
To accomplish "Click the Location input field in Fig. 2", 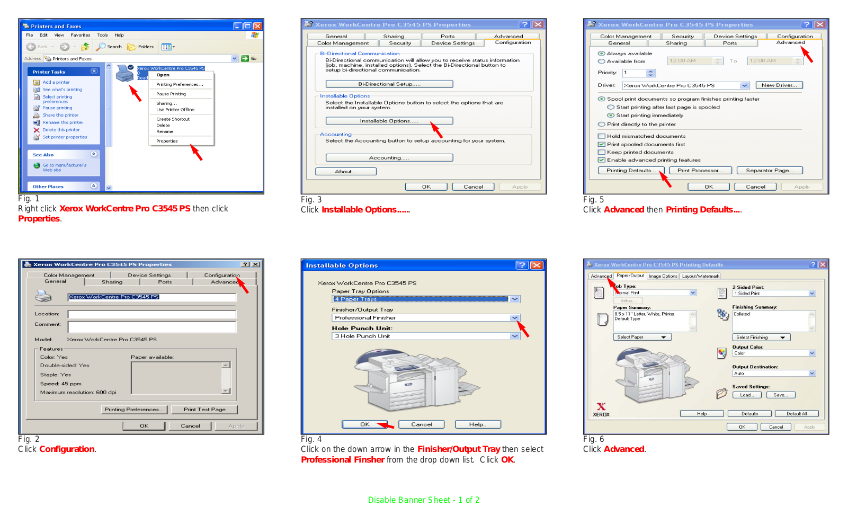I will tap(151, 314).
